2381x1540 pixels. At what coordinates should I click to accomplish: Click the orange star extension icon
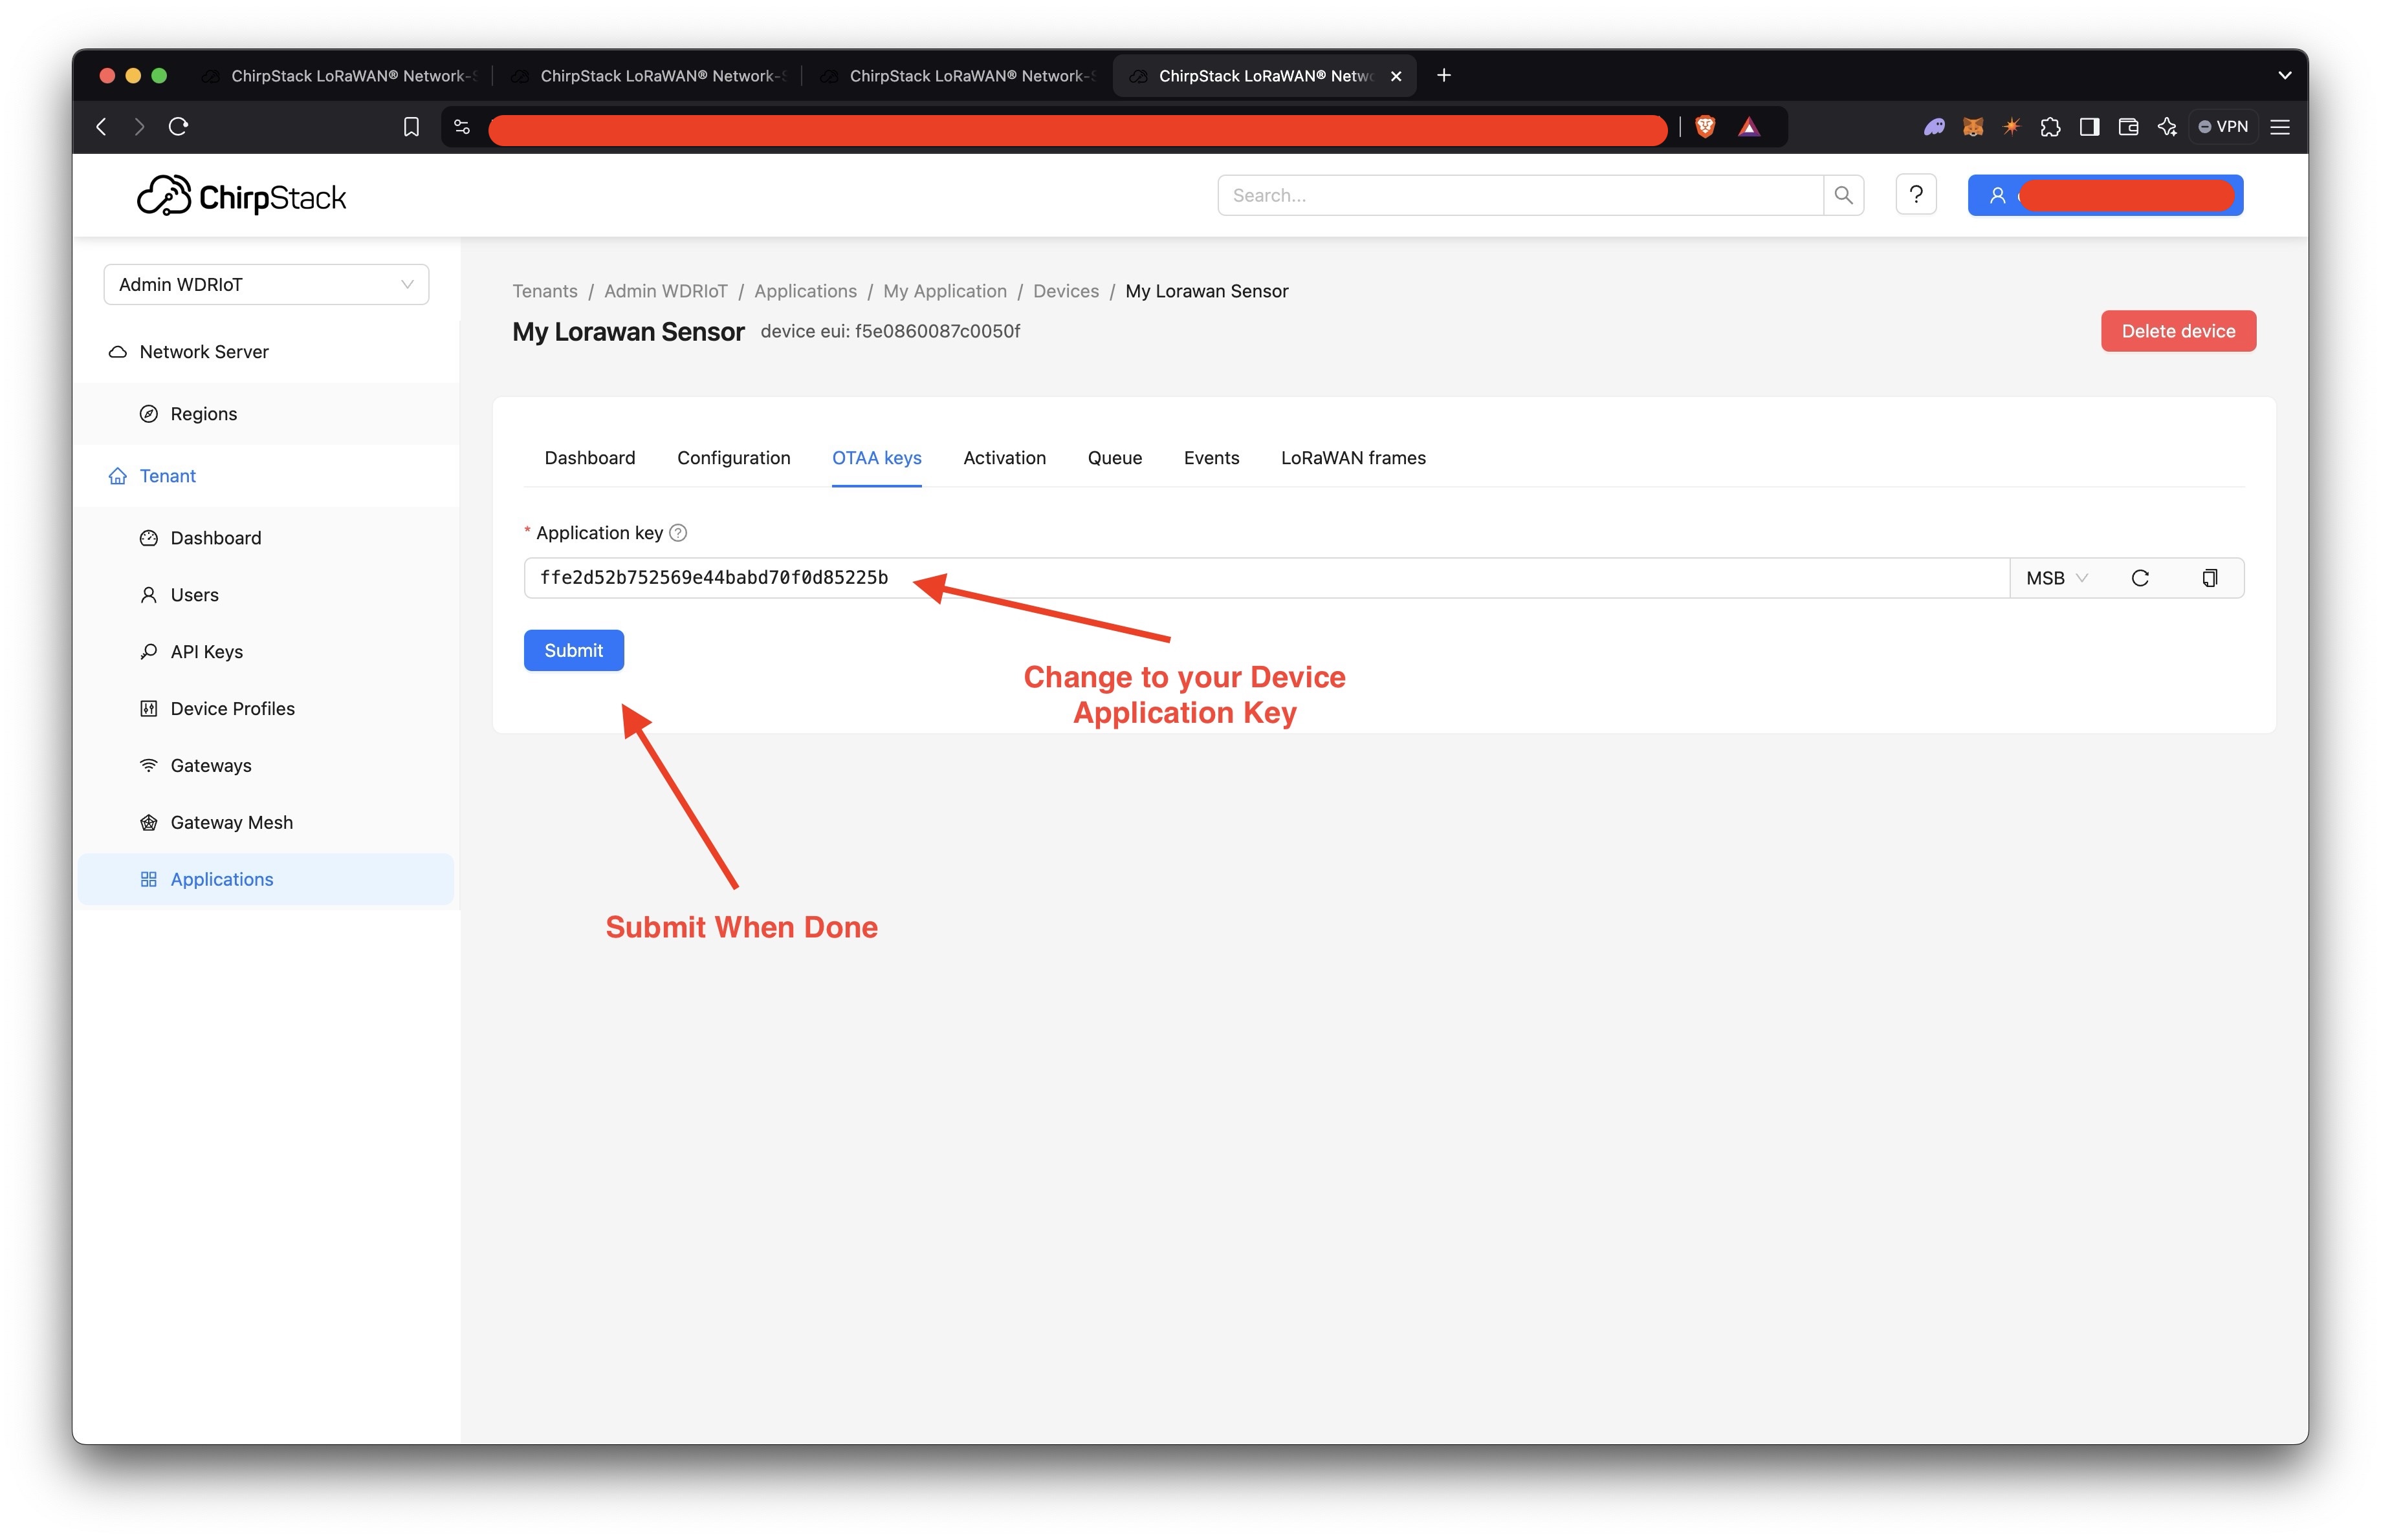coord(2011,127)
